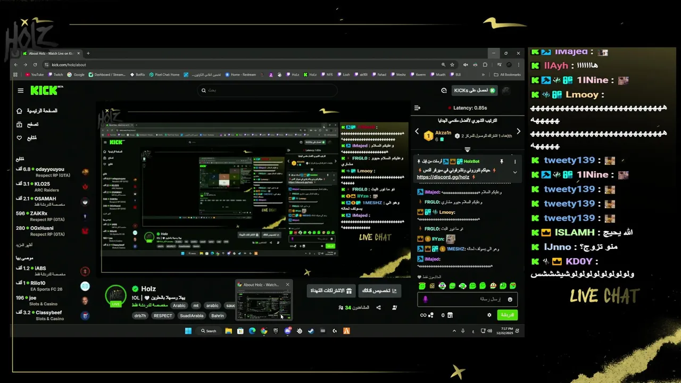Open the Pixel Chat Home bookmark
The height and width of the screenshot is (383, 681).
pos(164,74)
